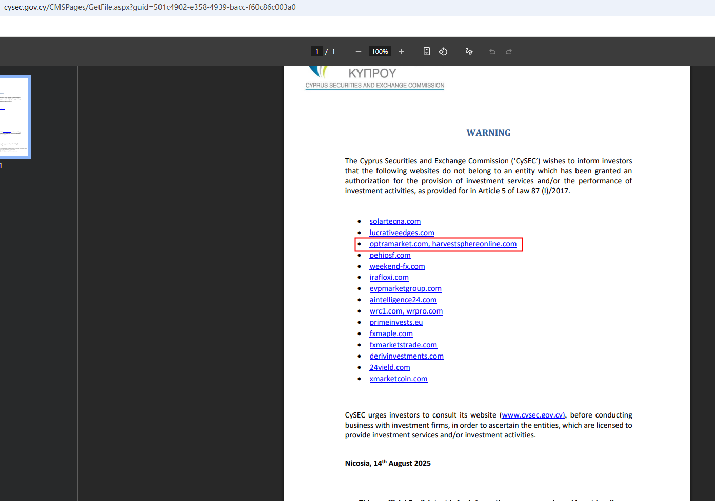Open the fxmaple.com link

pyautogui.click(x=391, y=333)
